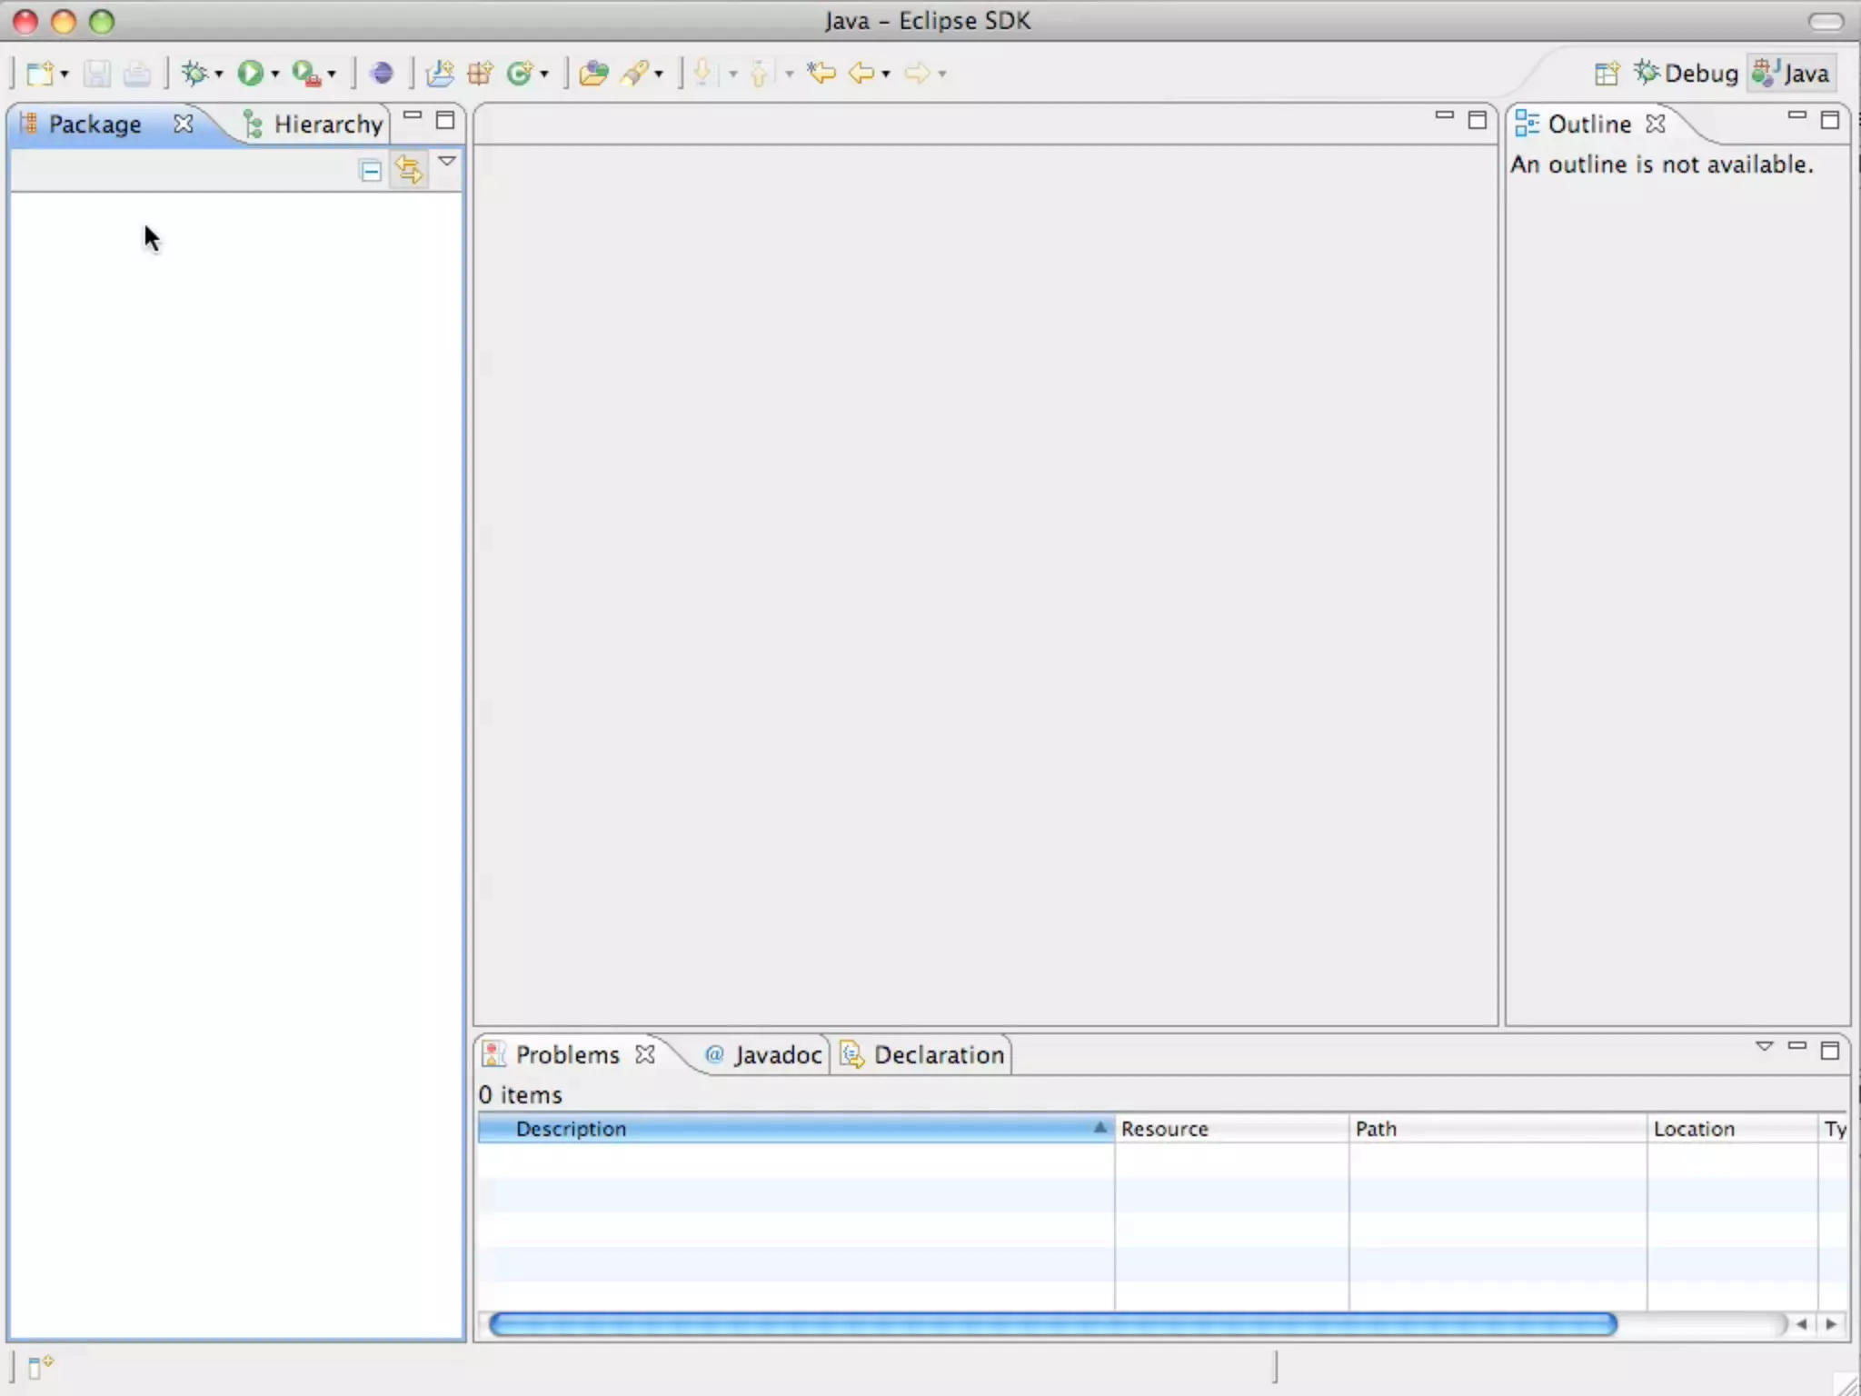Sort by the Location column header
1861x1396 pixels.
[1732, 1129]
